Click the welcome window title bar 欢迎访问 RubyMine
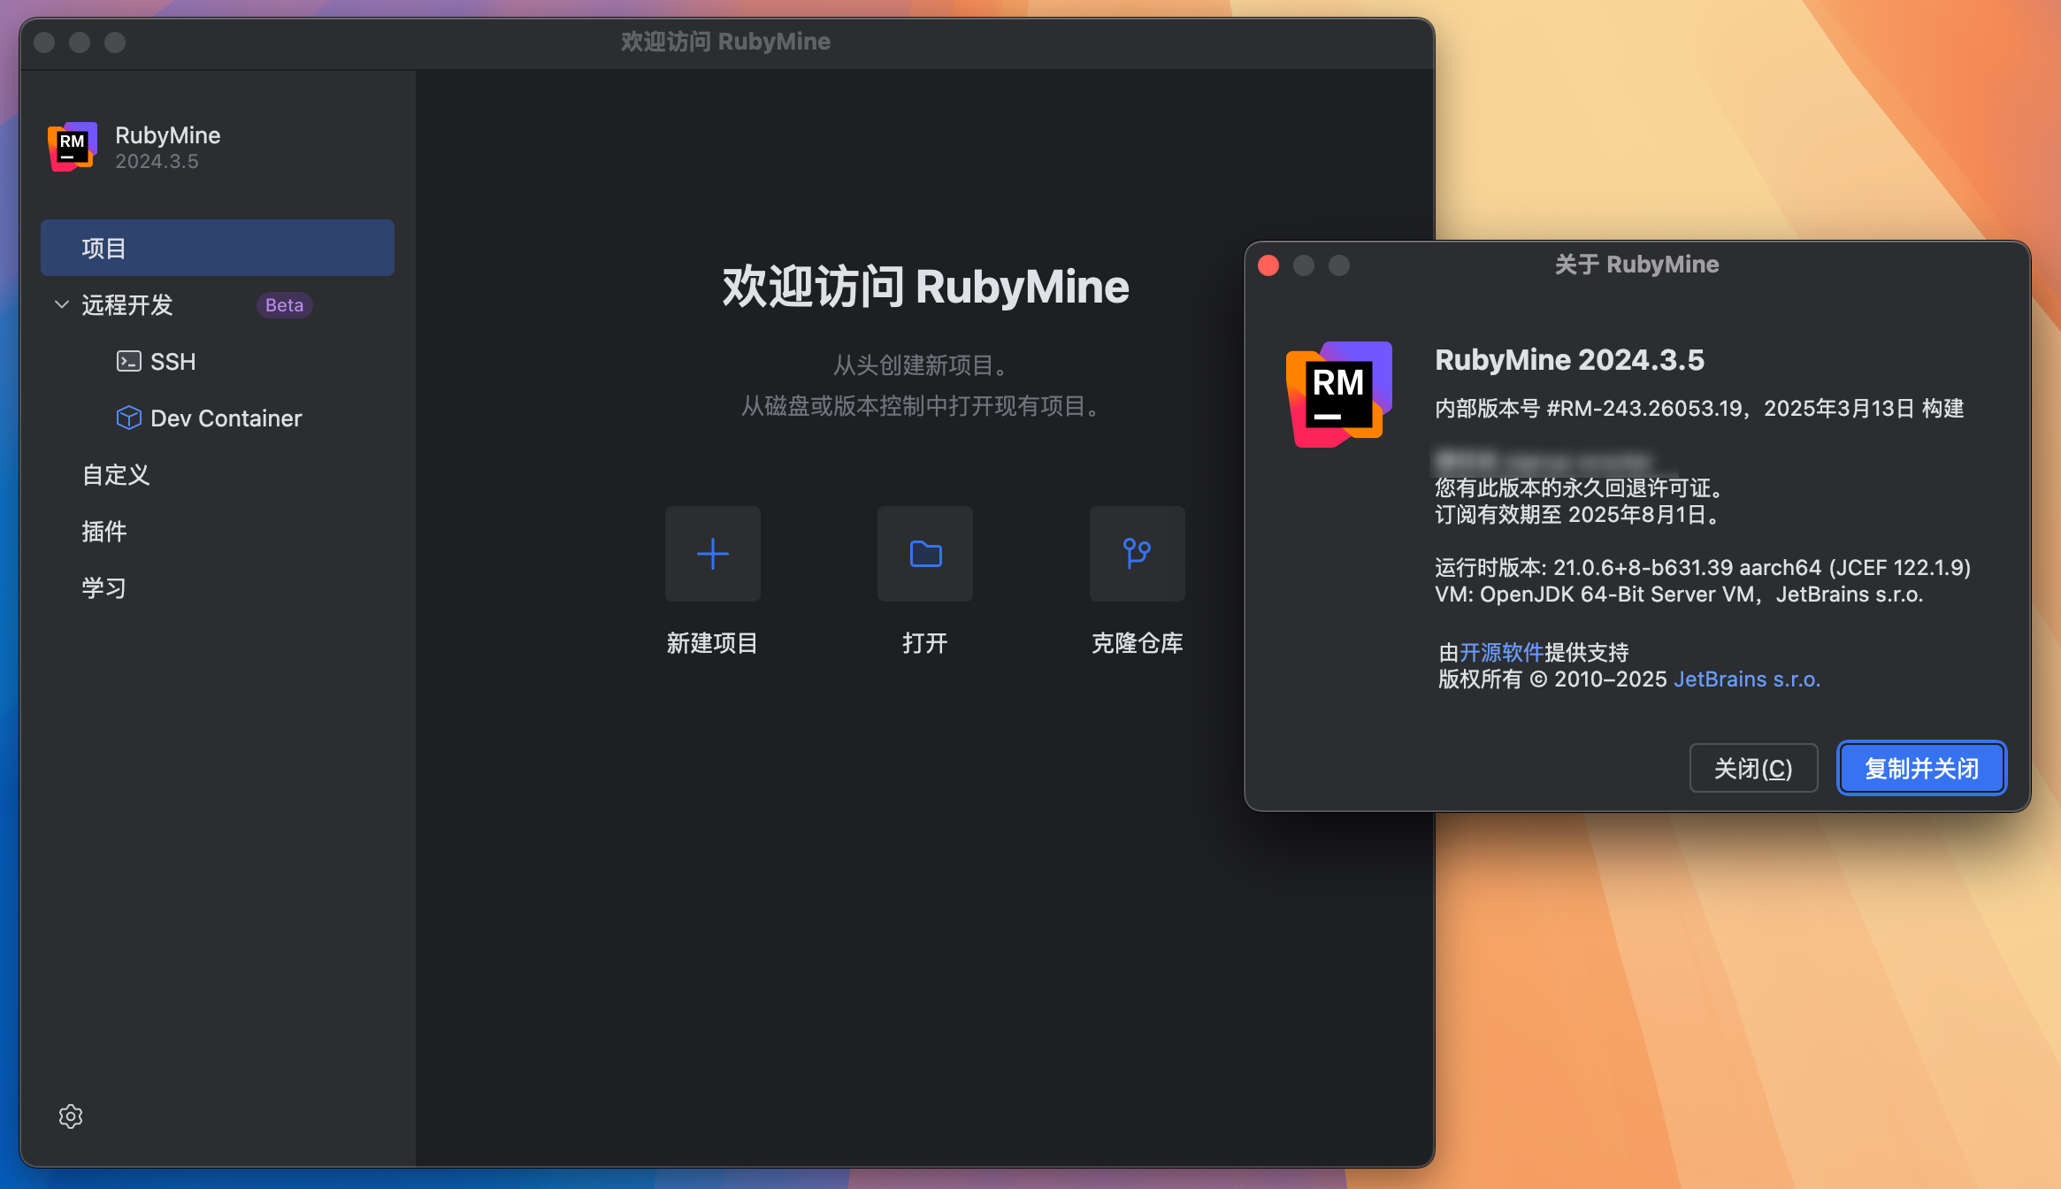This screenshot has height=1189, width=2061. tap(725, 42)
